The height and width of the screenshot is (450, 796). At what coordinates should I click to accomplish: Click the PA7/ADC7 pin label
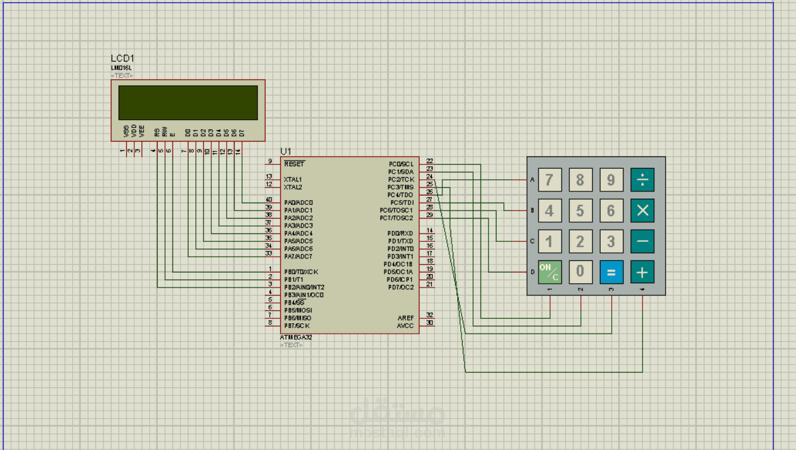click(x=298, y=256)
